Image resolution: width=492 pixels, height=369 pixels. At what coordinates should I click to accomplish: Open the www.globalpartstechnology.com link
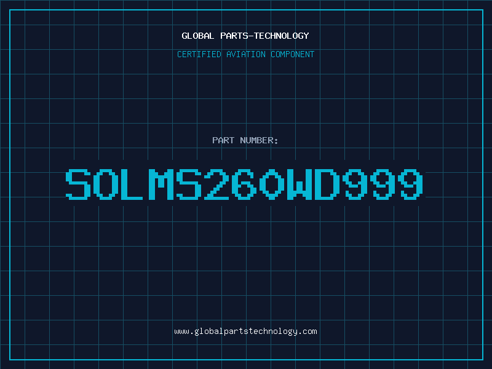click(x=245, y=331)
